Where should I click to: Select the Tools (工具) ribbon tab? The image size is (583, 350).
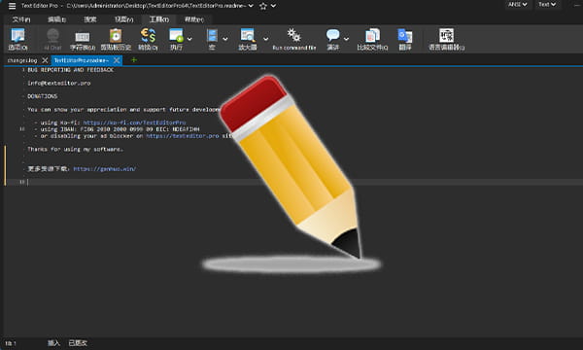click(159, 19)
